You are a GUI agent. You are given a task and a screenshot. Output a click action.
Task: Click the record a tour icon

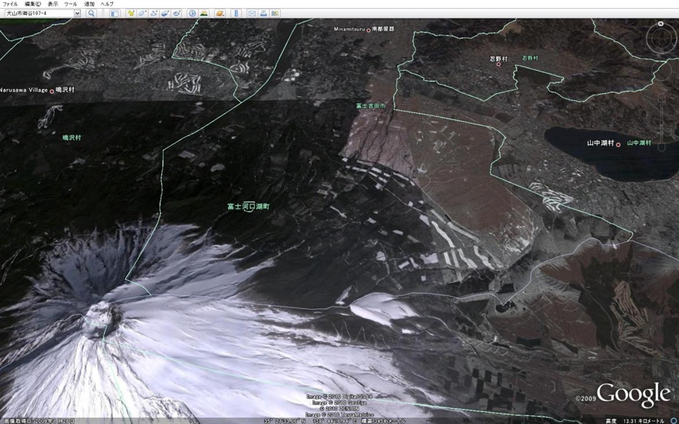coord(176,13)
